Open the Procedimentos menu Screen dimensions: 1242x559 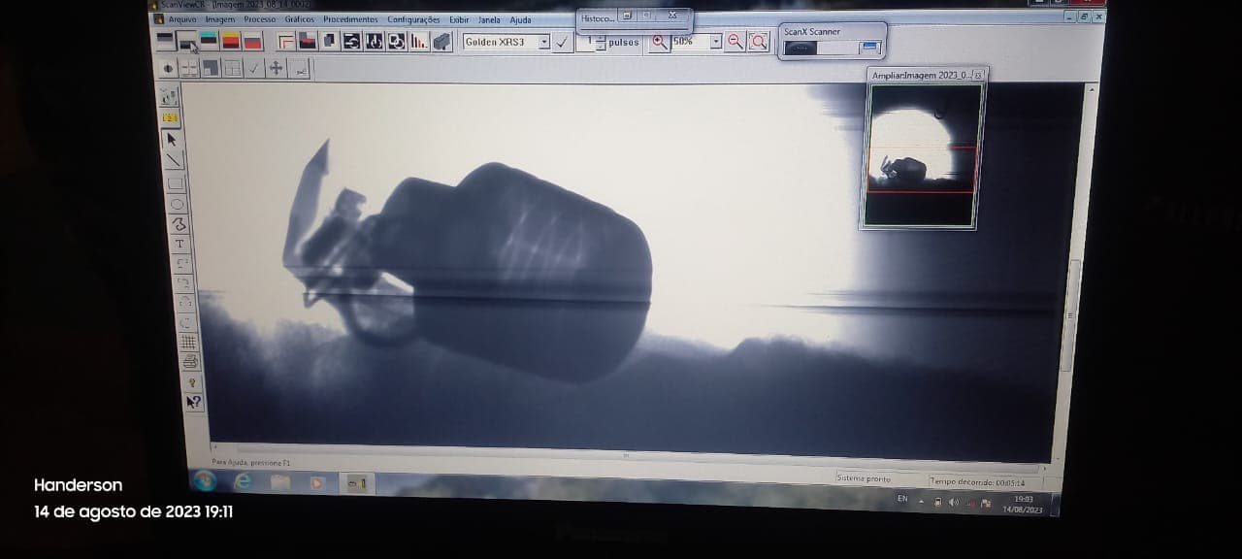point(350,19)
